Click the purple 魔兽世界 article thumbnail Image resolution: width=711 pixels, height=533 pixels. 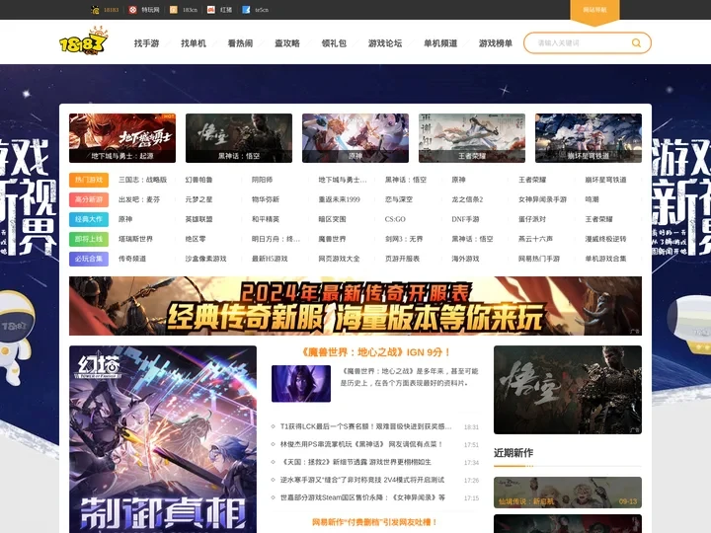[x=301, y=384]
